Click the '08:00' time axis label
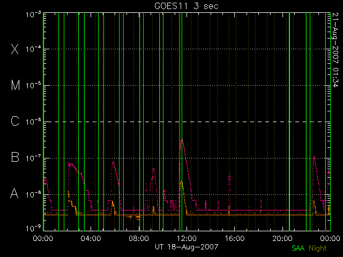 139,238
